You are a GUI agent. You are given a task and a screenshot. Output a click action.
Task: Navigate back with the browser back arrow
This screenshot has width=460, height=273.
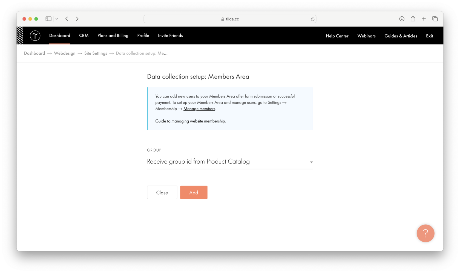pos(67,19)
